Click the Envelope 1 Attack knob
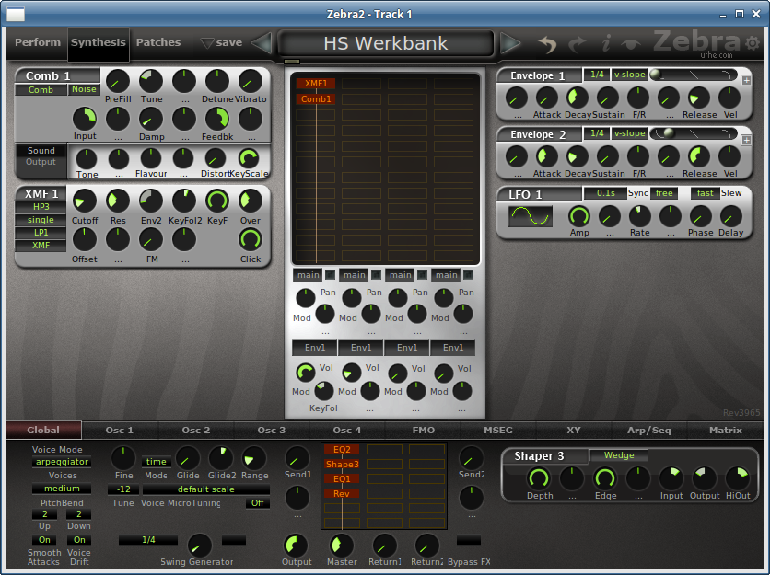Image resolution: width=770 pixels, height=575 pixels. pyautogui.click(x=546, y=98)
